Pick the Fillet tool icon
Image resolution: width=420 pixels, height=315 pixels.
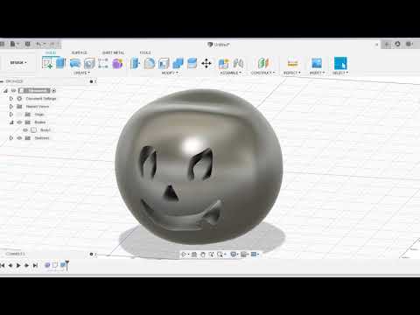point(150,63)
